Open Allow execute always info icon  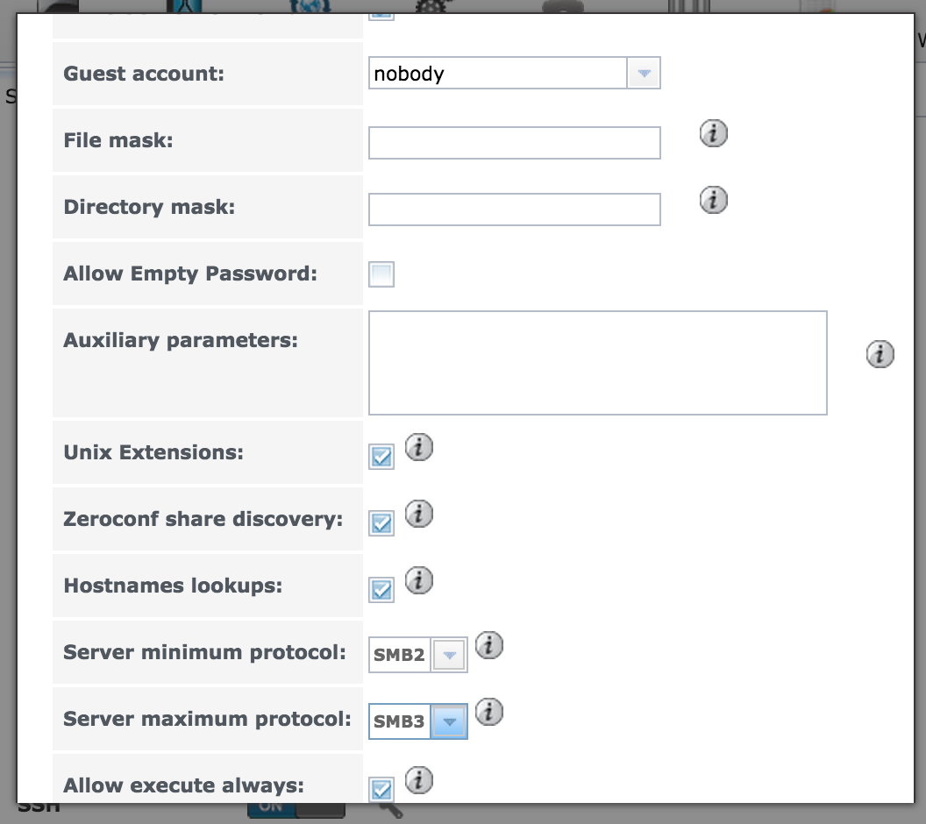coord(419,780)
